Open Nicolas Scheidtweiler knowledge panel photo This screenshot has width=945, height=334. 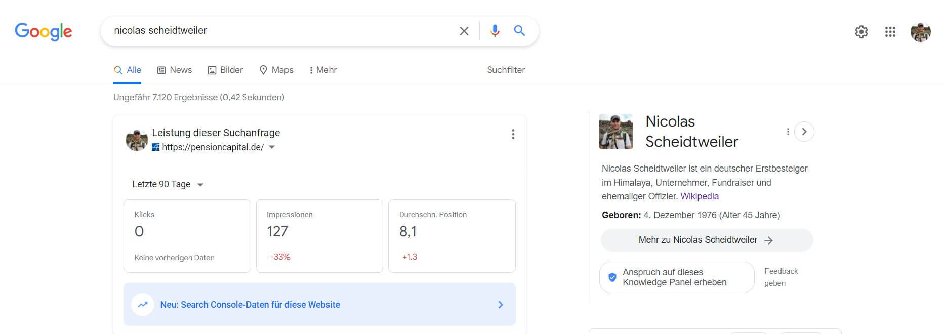616,132
